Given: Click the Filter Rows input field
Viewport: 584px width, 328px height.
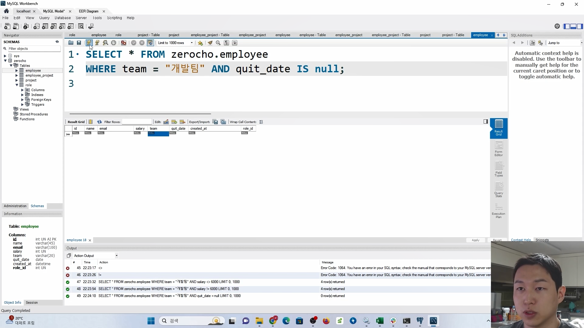Looking at the screenshot, I should click(137, 122).
